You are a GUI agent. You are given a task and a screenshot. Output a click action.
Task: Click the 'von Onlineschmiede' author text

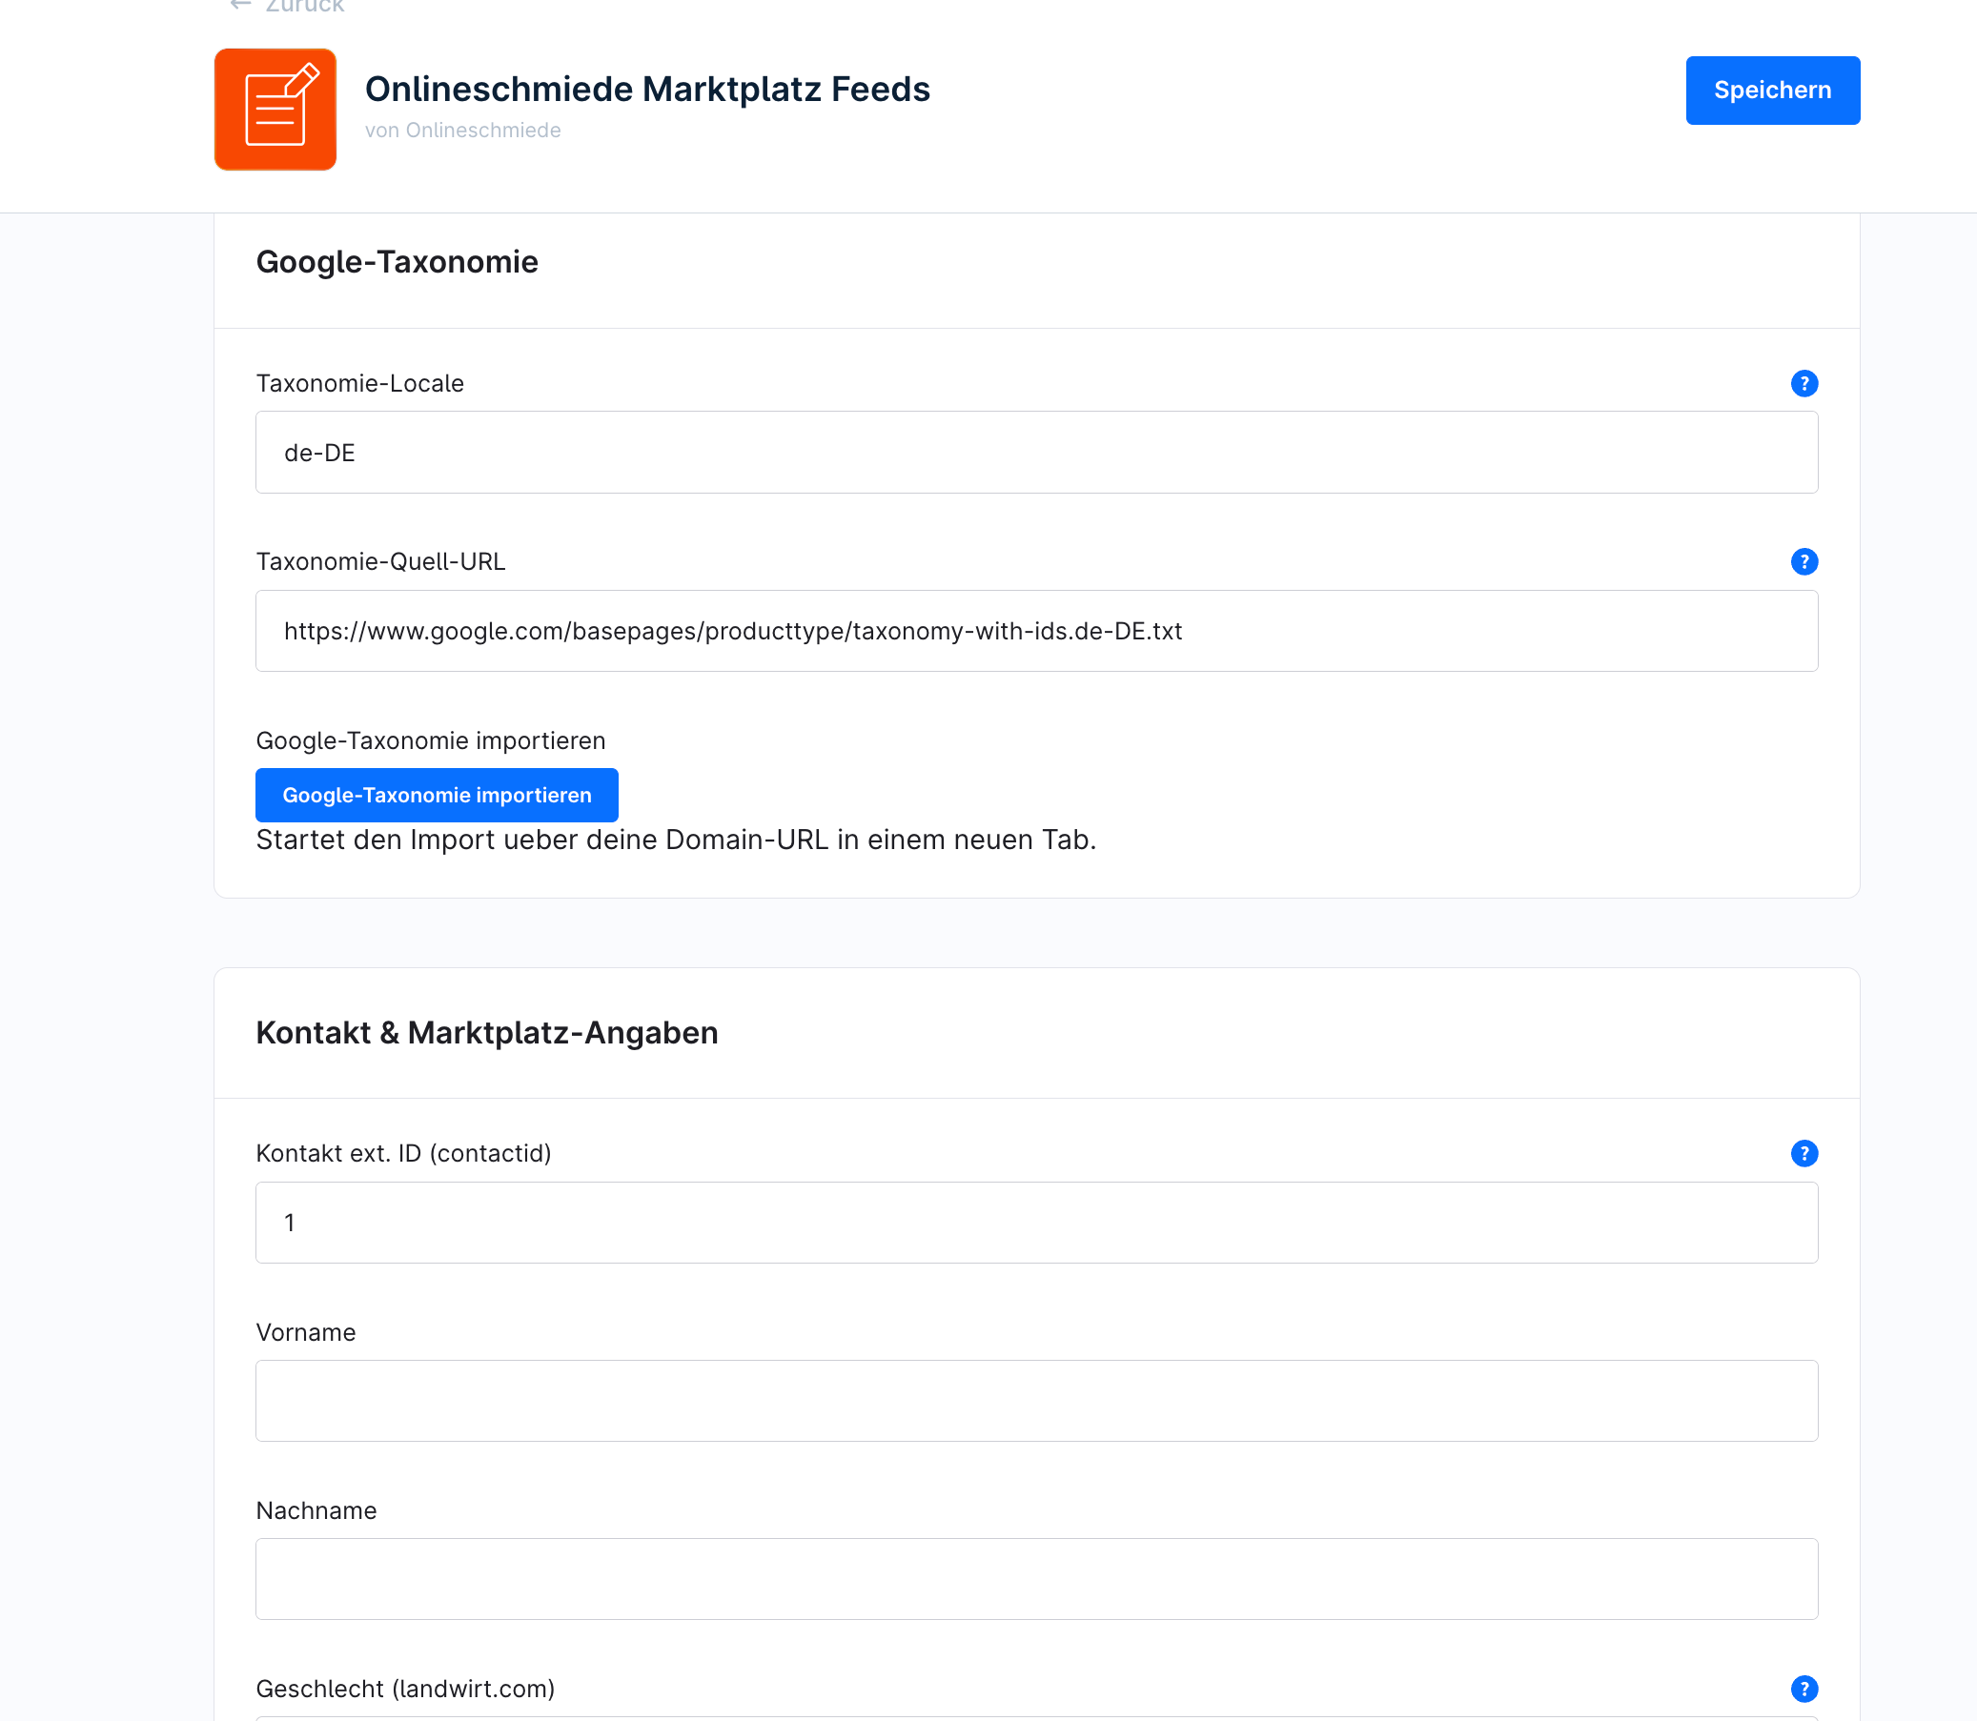pos(463,131)
